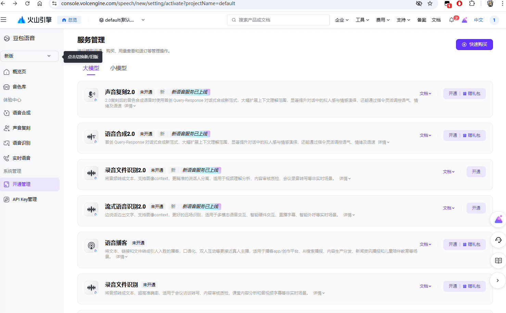
Task: Click the product search input field
Action: 278,20
